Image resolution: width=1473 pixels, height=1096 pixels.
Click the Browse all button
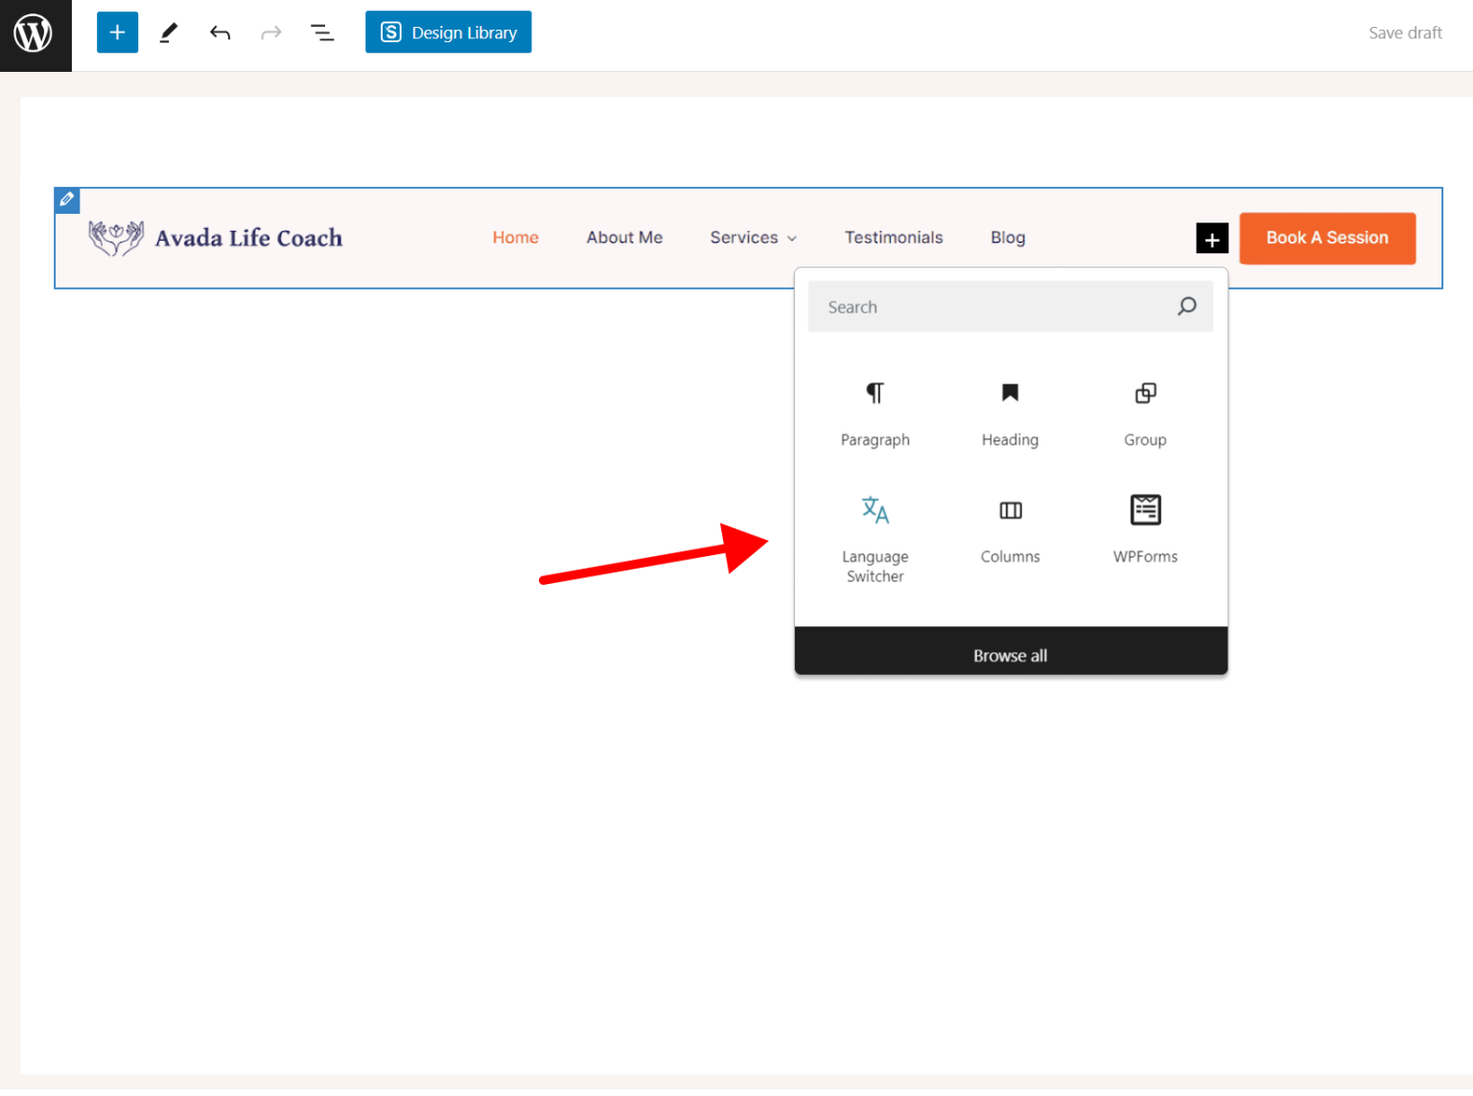(x=1009, y=655)
